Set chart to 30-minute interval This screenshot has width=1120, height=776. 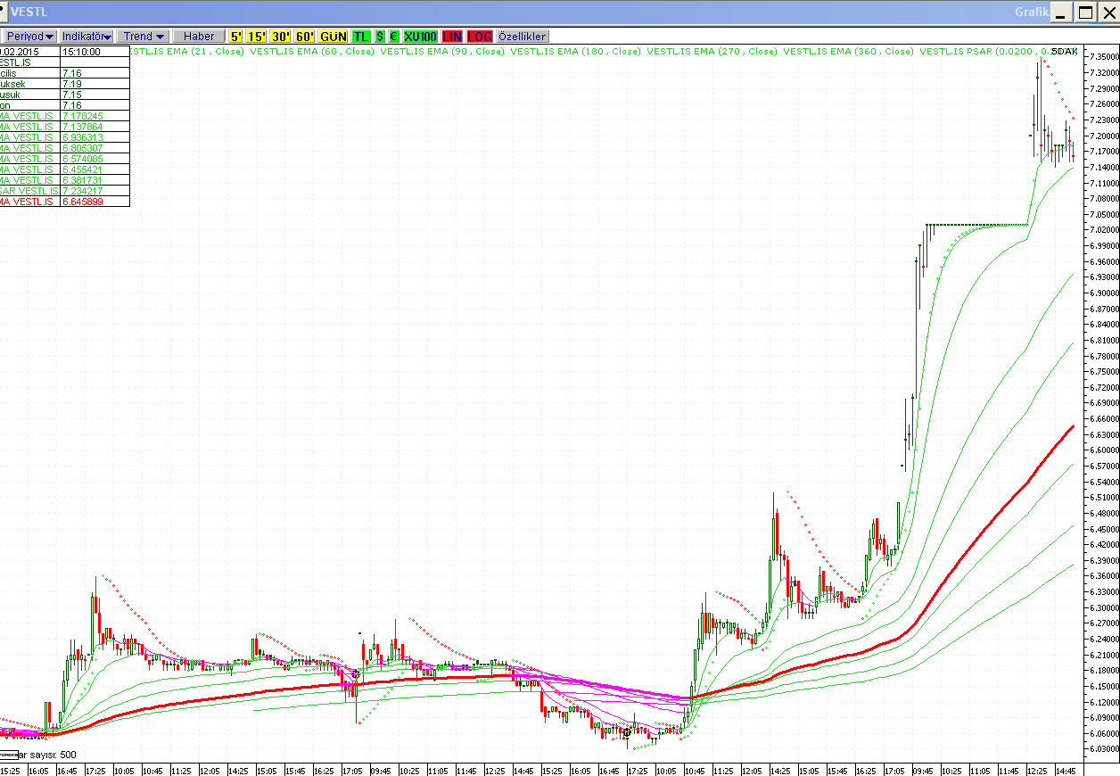[x=281, y=37]
